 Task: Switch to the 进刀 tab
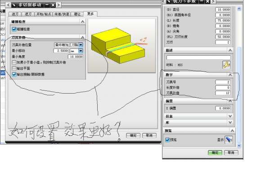click(x=15, y=14)
